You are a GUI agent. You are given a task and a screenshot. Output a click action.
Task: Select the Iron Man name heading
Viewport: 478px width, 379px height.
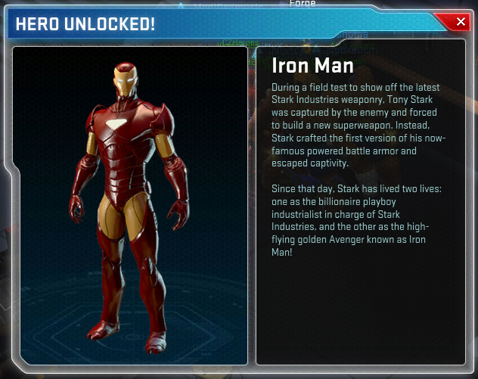[312, 66]
